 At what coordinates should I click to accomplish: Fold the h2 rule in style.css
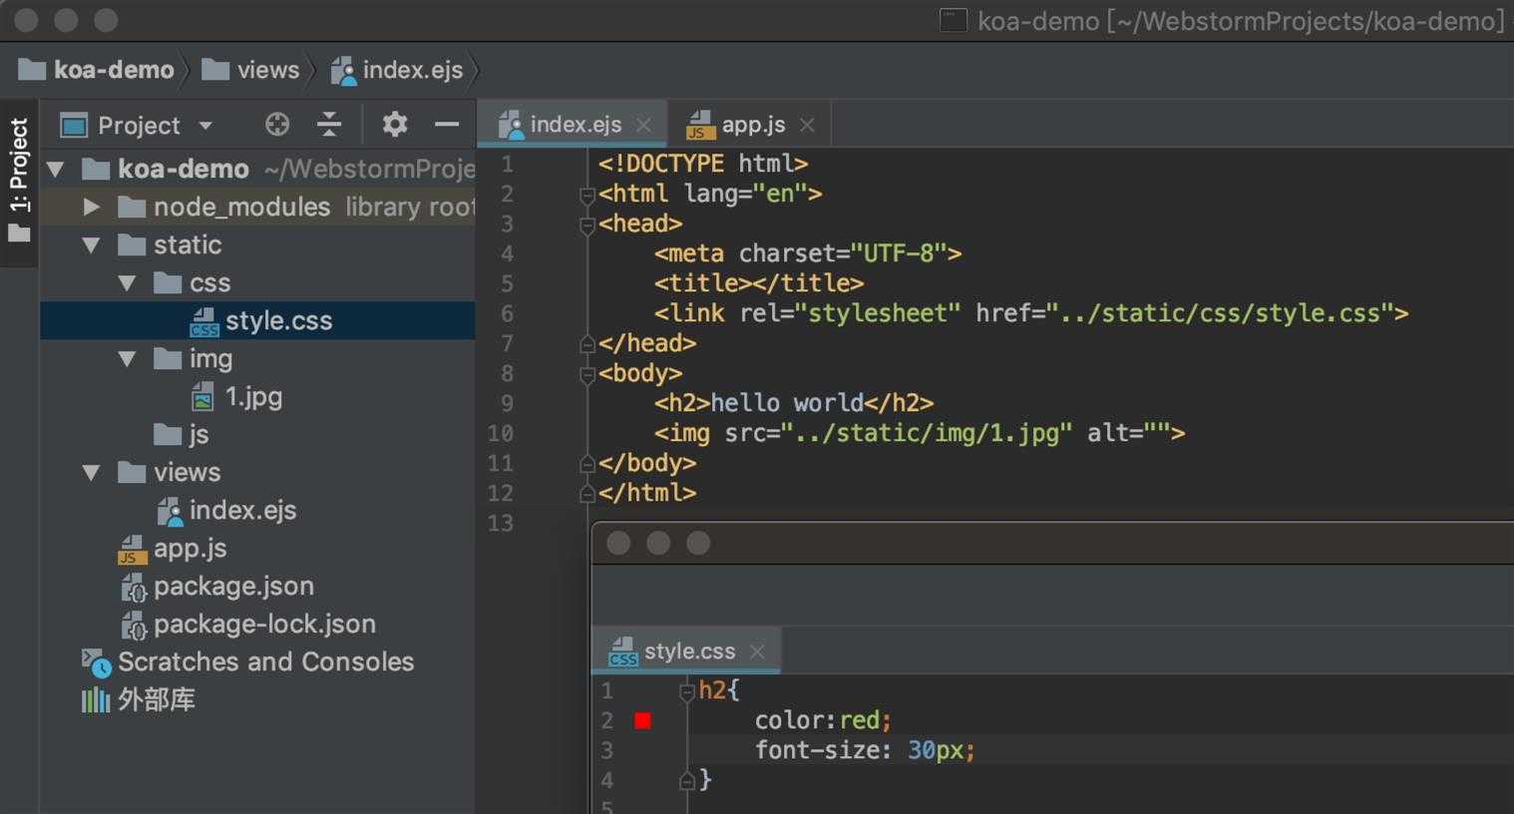[x=686, y=690]
